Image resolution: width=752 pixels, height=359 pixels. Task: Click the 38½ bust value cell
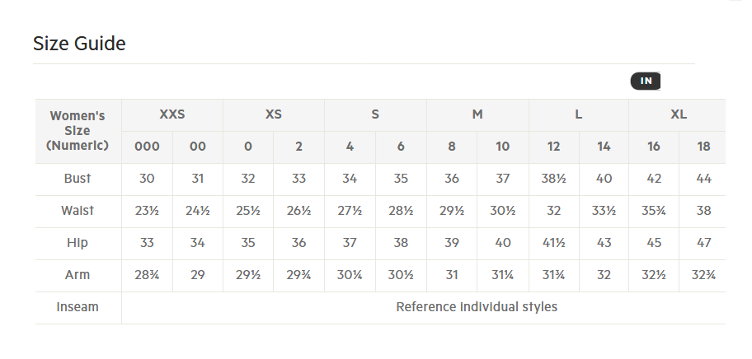[x=554, y=179]
